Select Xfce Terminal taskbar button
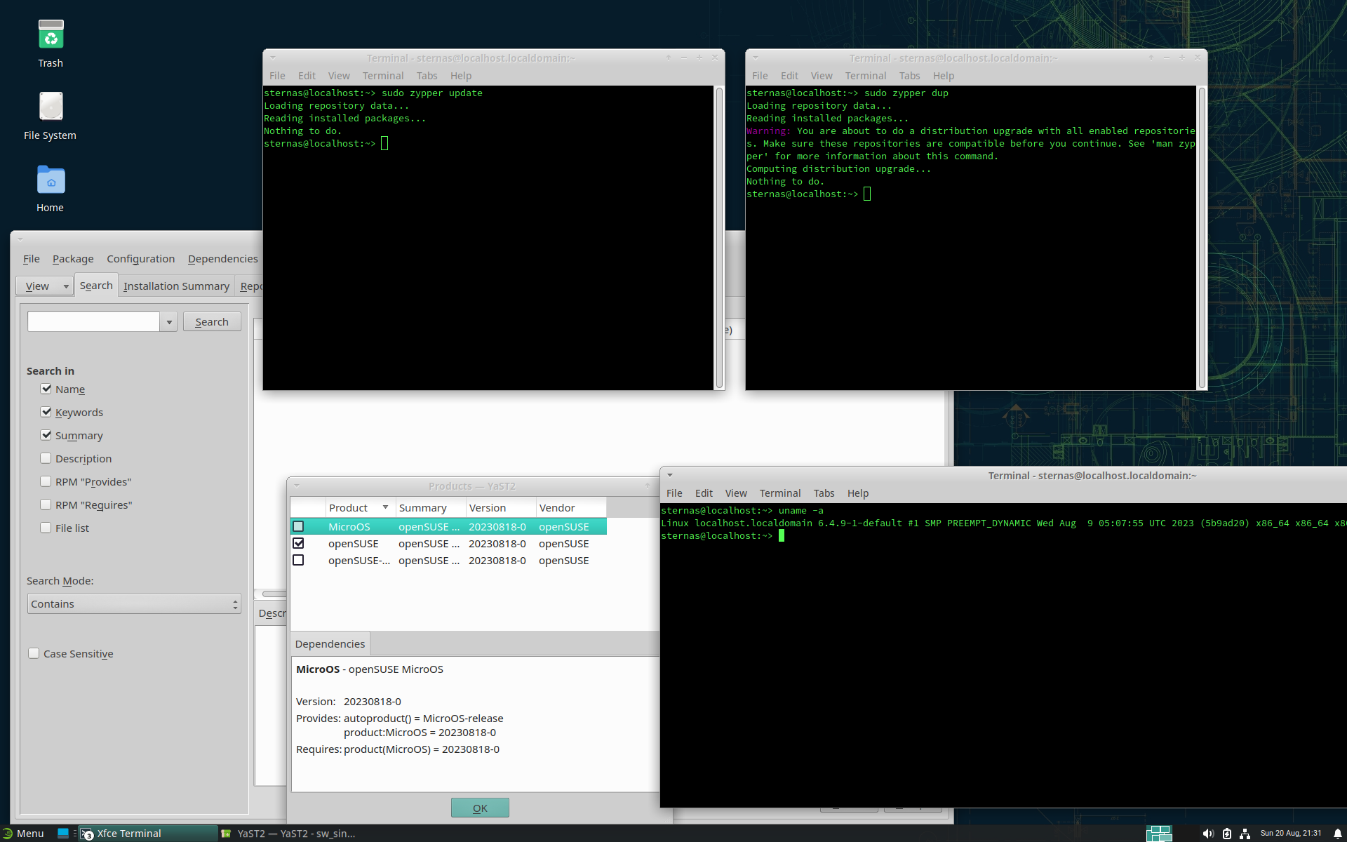Image resolution: width=1347 pixels, height=842 pixels. tap(149, 833)
